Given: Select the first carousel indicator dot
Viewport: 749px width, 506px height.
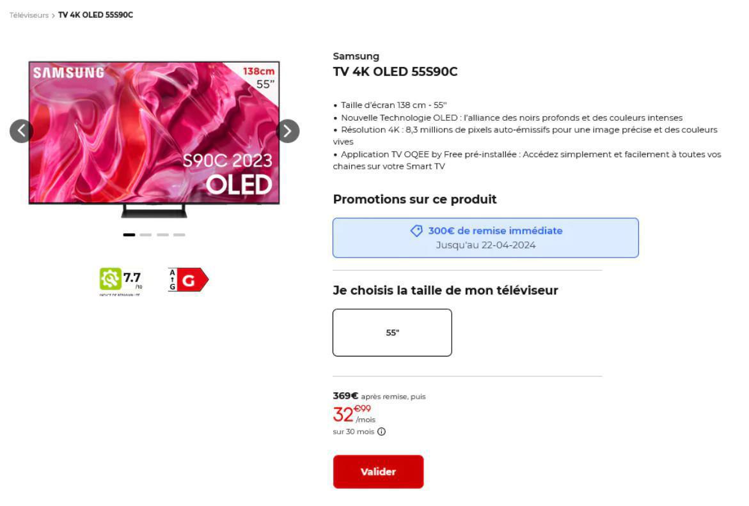Looking at the screenshot, I should (129, 234).
